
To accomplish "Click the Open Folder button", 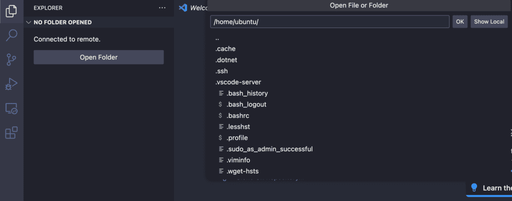I will (x=98, y=57).
